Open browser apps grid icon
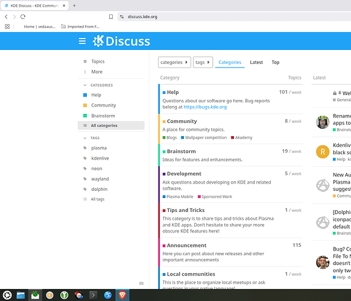The width and height of the screenshot is (351, 301). tap(7, 26)
